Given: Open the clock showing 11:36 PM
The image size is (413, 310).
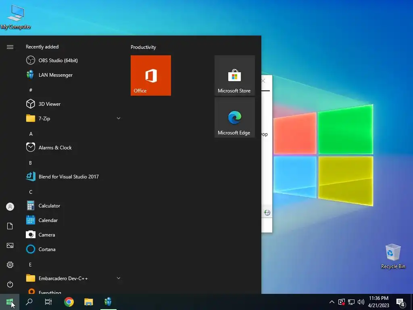Looking at the screenshot, I should [x=378, y=302].
